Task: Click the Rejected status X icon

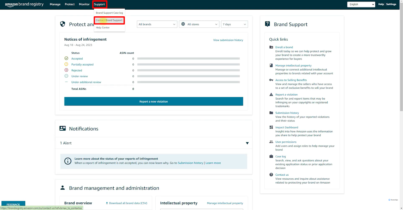Action: pos(66,70)
